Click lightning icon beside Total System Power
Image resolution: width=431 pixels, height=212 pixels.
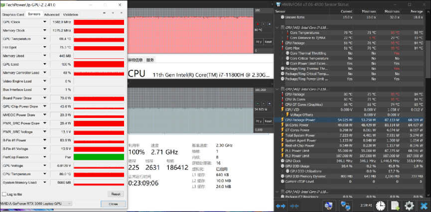[283, 135]
